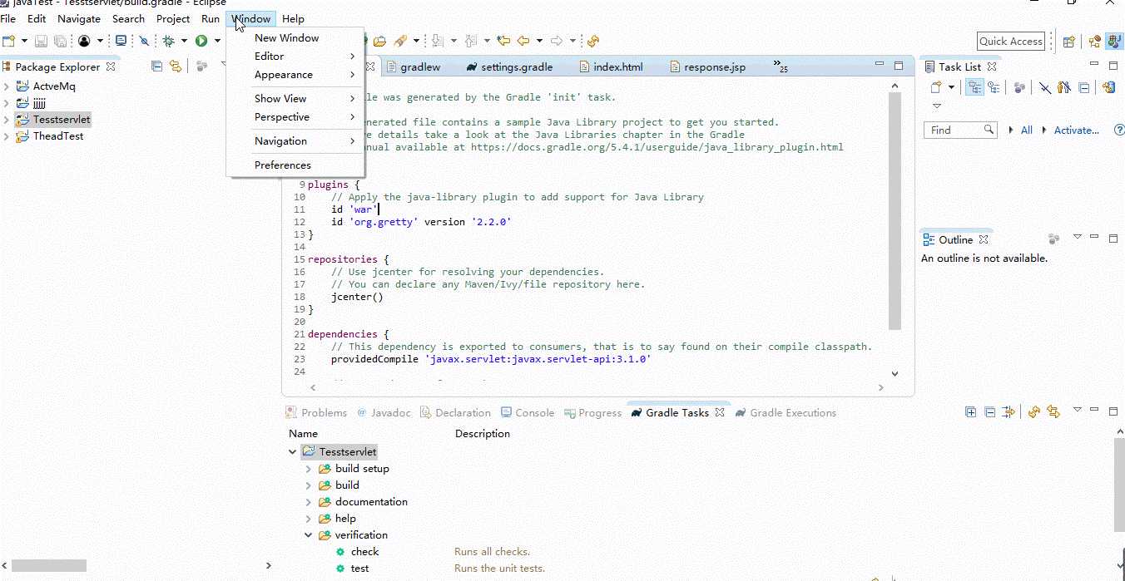Click the Find field in Task List

click(960, 130)
